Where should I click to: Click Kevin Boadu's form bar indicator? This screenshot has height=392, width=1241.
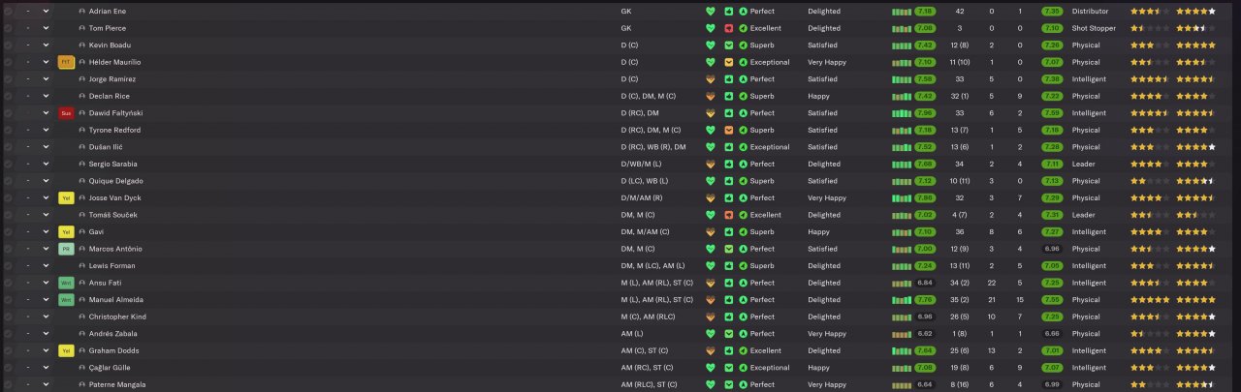902,45
